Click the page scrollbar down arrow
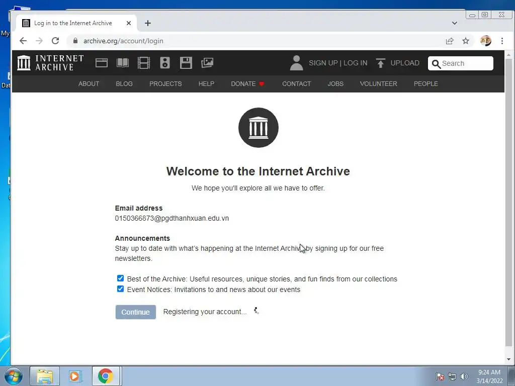This screenshot has height=386, width=515. 509,359
